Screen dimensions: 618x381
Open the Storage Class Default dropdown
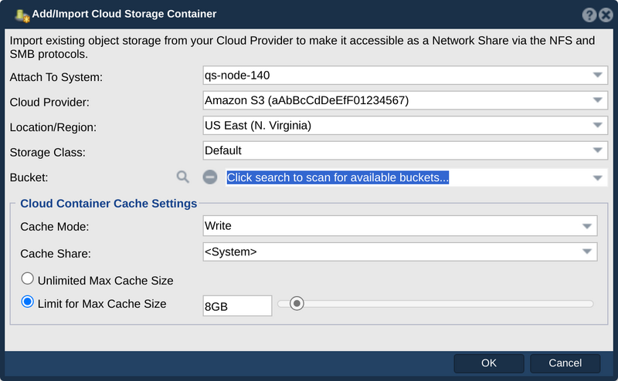pyautogui.click(x=405, y=150)
